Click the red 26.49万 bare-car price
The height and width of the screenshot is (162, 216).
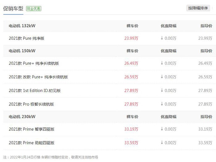[x=131, y=63]
